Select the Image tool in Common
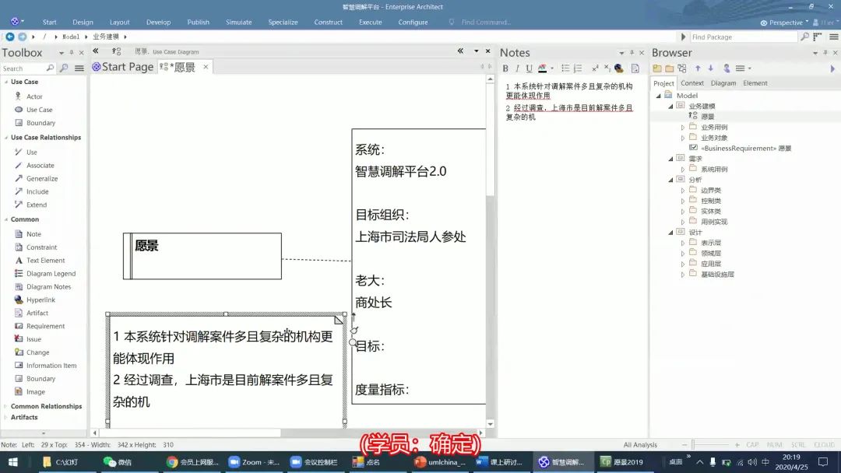The width and height of the screenshot is (841, 473). (x=35, y=391)
